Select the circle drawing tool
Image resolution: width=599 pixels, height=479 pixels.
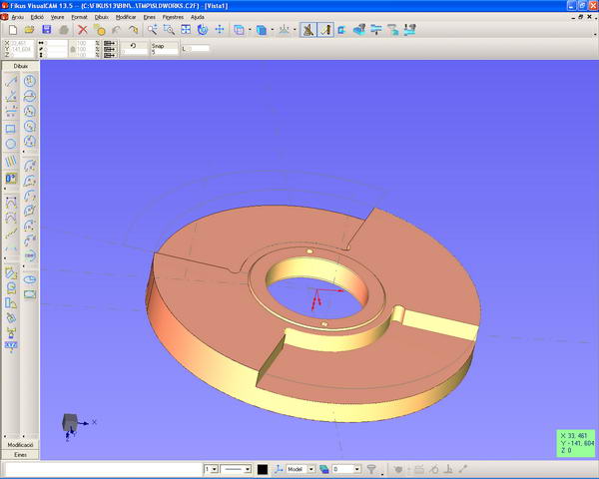click(x=11, y=144)
